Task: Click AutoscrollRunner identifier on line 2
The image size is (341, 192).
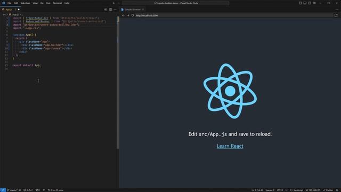Action: [x=38, y=21]
